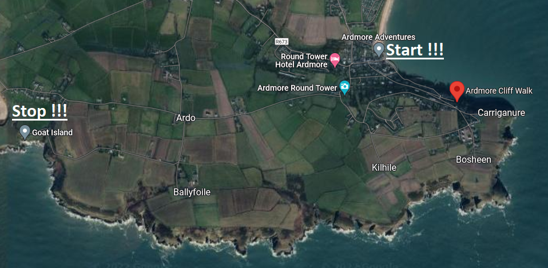548x268 pixels.
Task: Click the grey Ardmore Adventures pin
Action: point(379,50)
